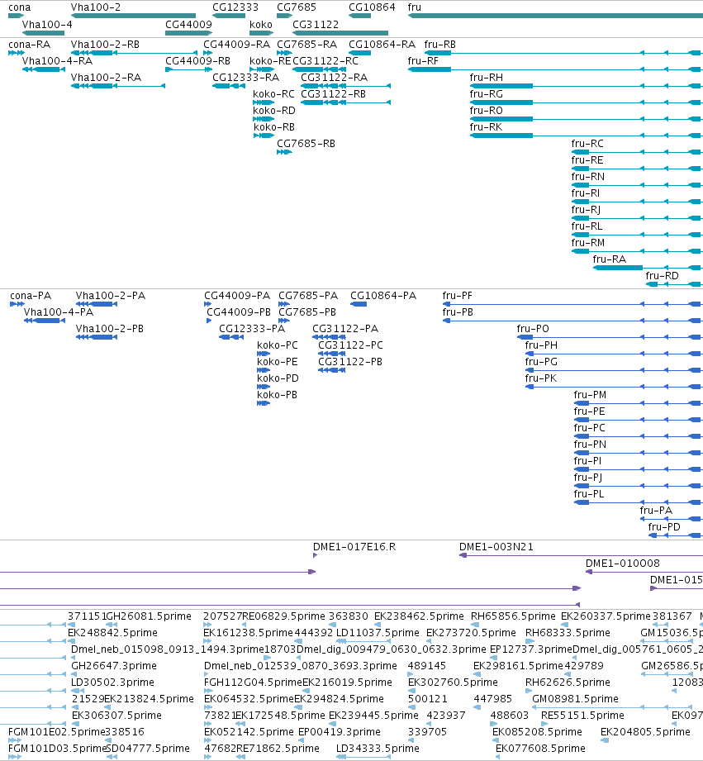
Task: Select transcript CG7685-RA
Action: coord(306,45)
